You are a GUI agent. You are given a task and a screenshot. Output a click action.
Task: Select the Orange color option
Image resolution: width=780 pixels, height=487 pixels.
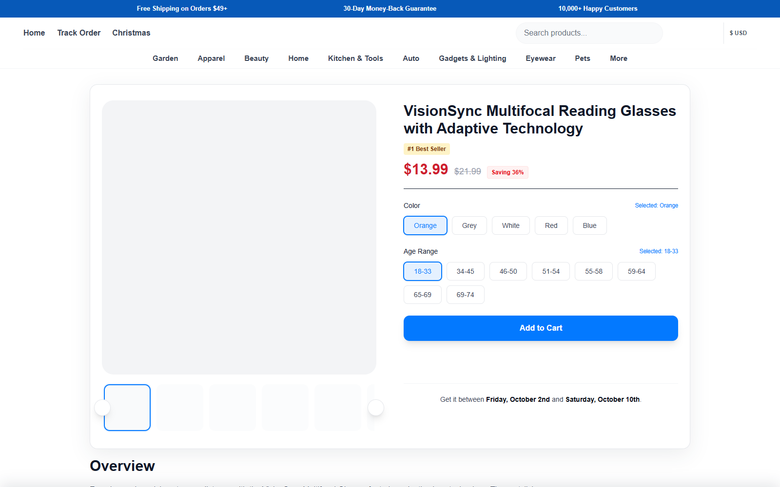point(425,225)
